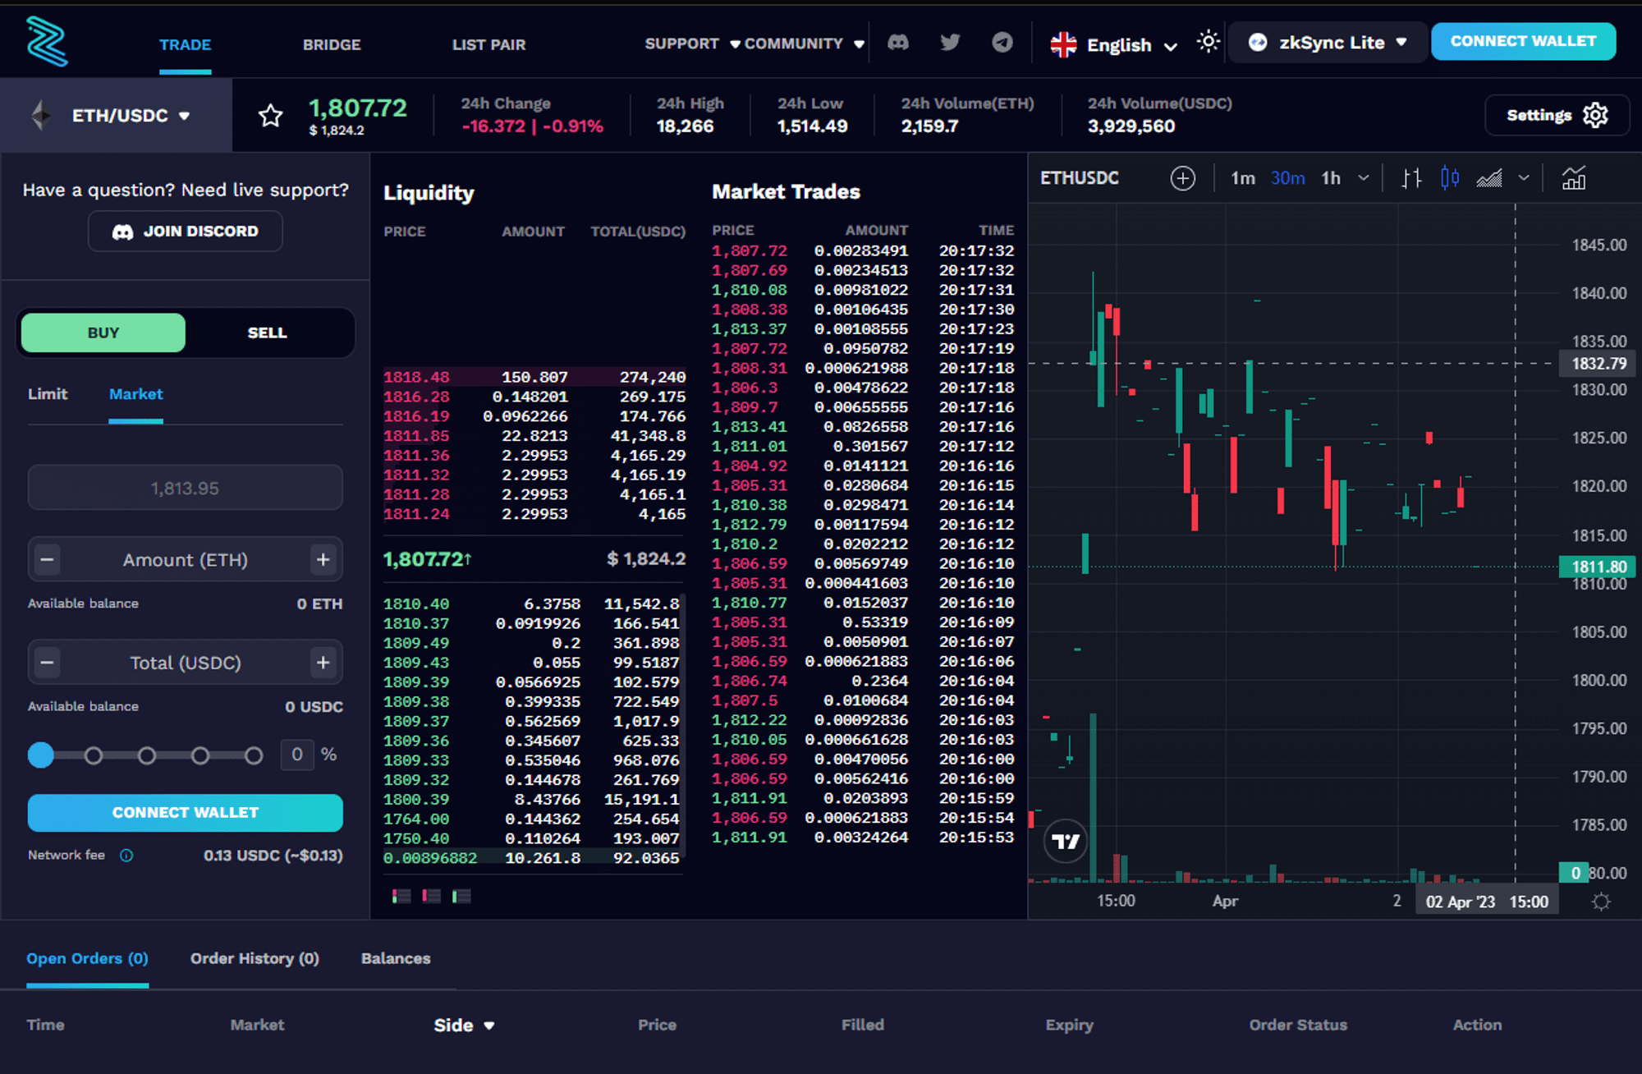This screenshot has width=1642, height=1074.
Task: Go to the BRIDGE tab
Action: click(332, 44)
